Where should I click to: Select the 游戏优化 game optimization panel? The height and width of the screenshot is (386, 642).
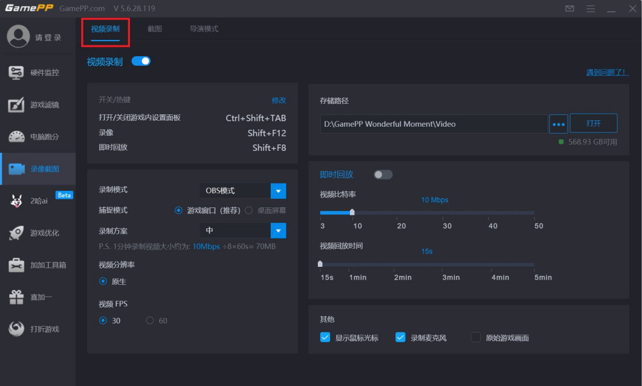pyautogui.click(x=37, y=233)
